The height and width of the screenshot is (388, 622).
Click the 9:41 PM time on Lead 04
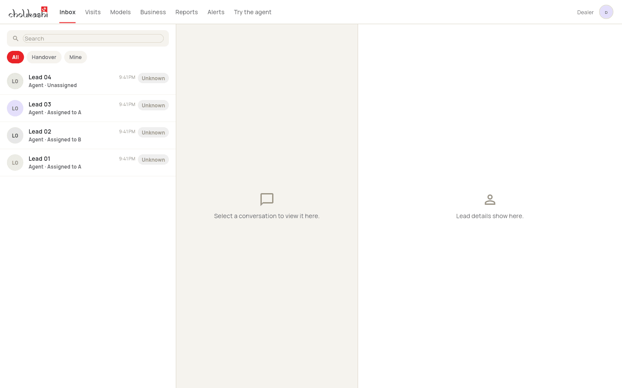tap(127, 77)
